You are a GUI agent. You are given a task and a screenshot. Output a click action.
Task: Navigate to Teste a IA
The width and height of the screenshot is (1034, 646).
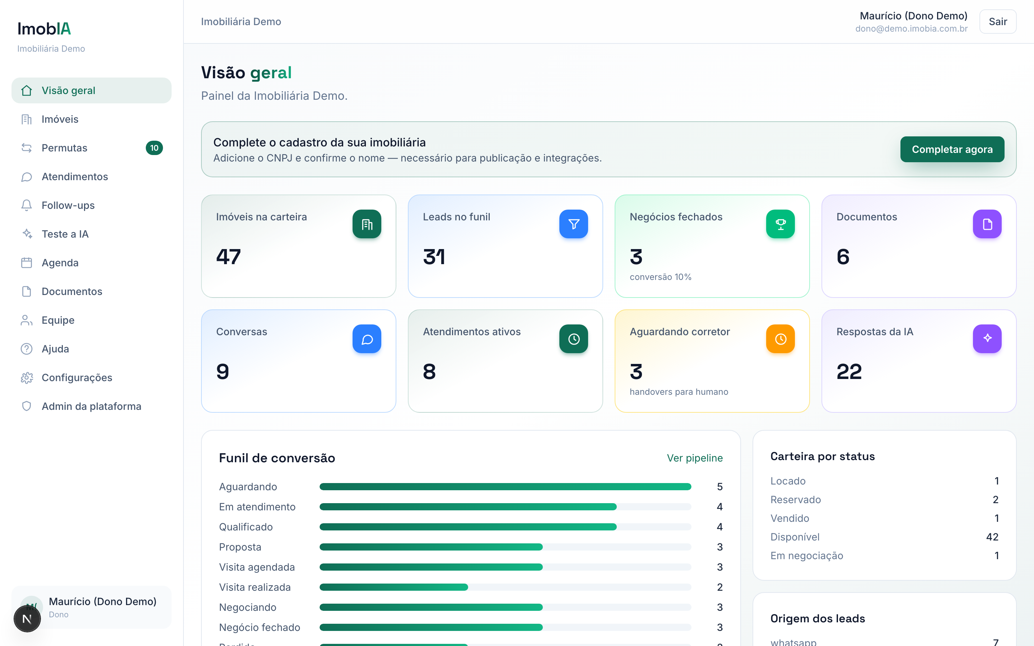[x=92, y=234]
